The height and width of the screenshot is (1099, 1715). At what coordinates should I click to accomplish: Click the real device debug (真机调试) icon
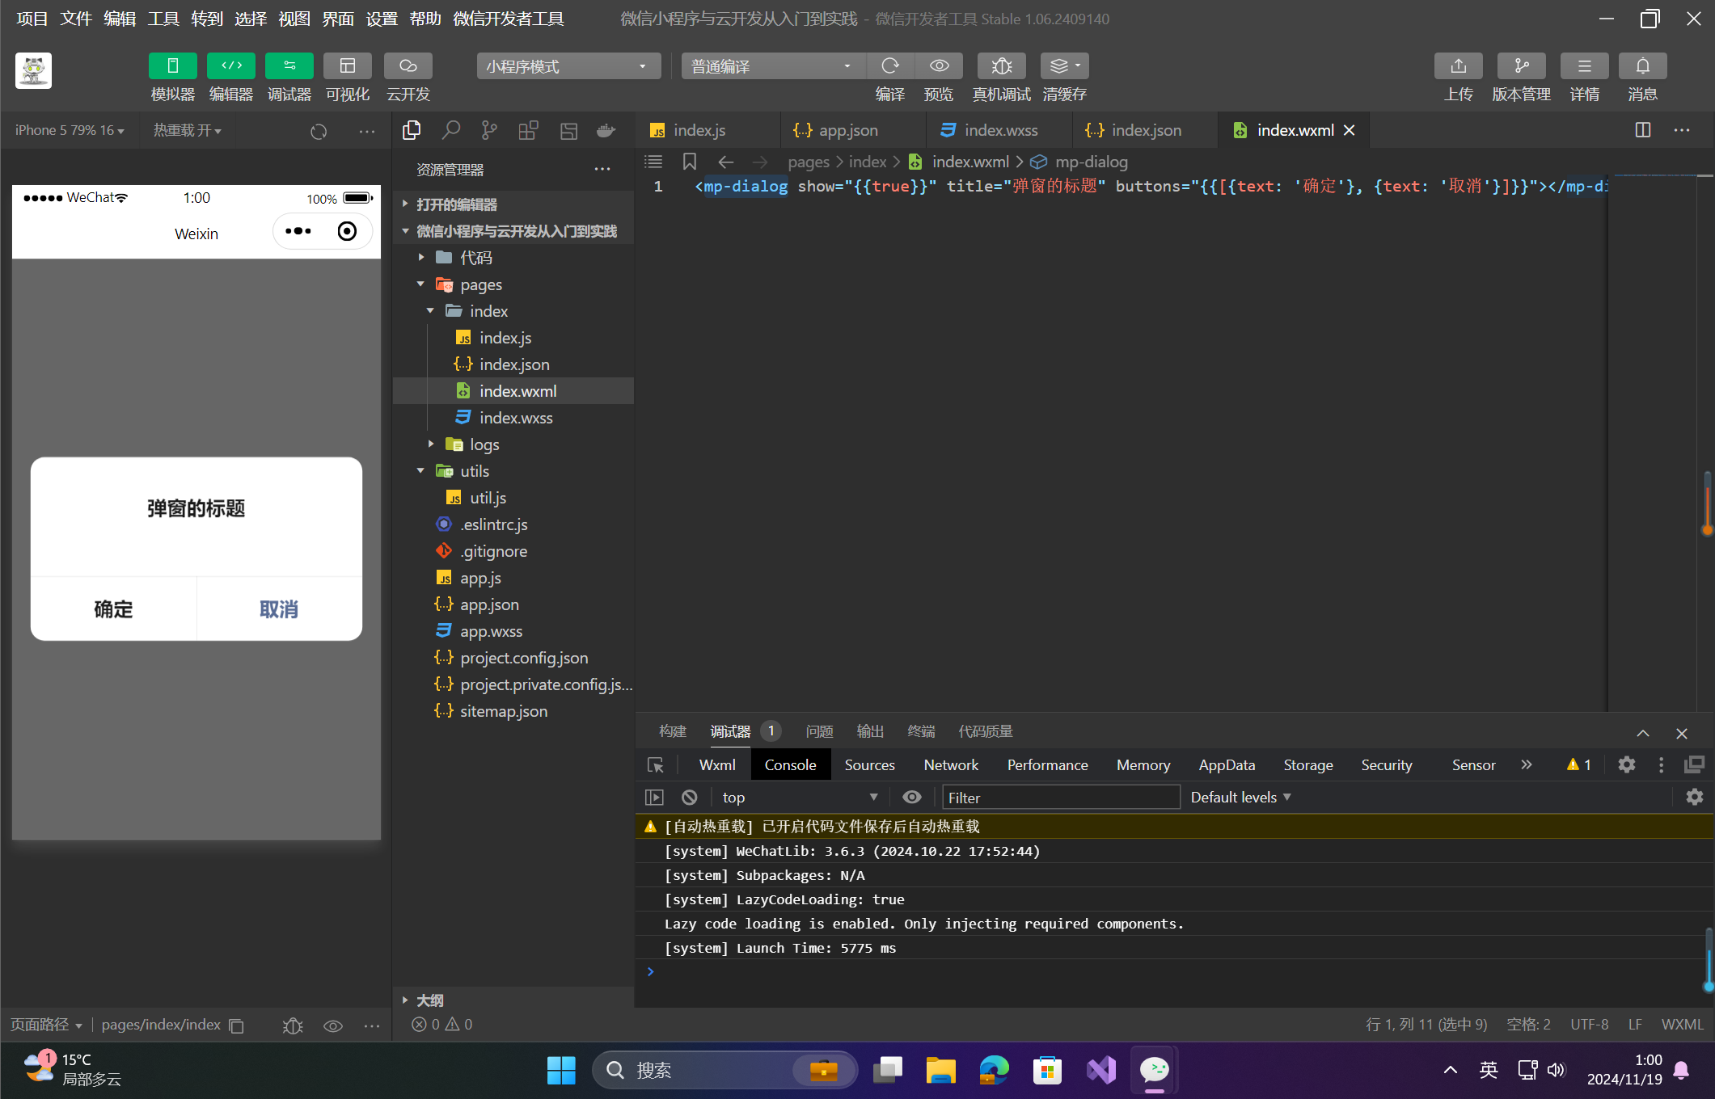[x=1001, y=66]
